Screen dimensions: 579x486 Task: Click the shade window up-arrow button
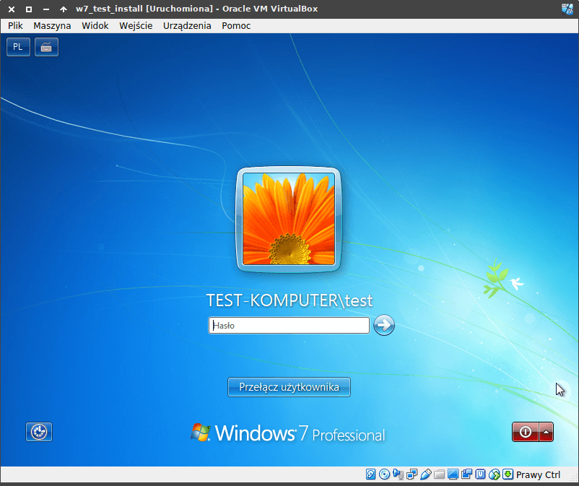pyautogui.click(x=64, y=9)
